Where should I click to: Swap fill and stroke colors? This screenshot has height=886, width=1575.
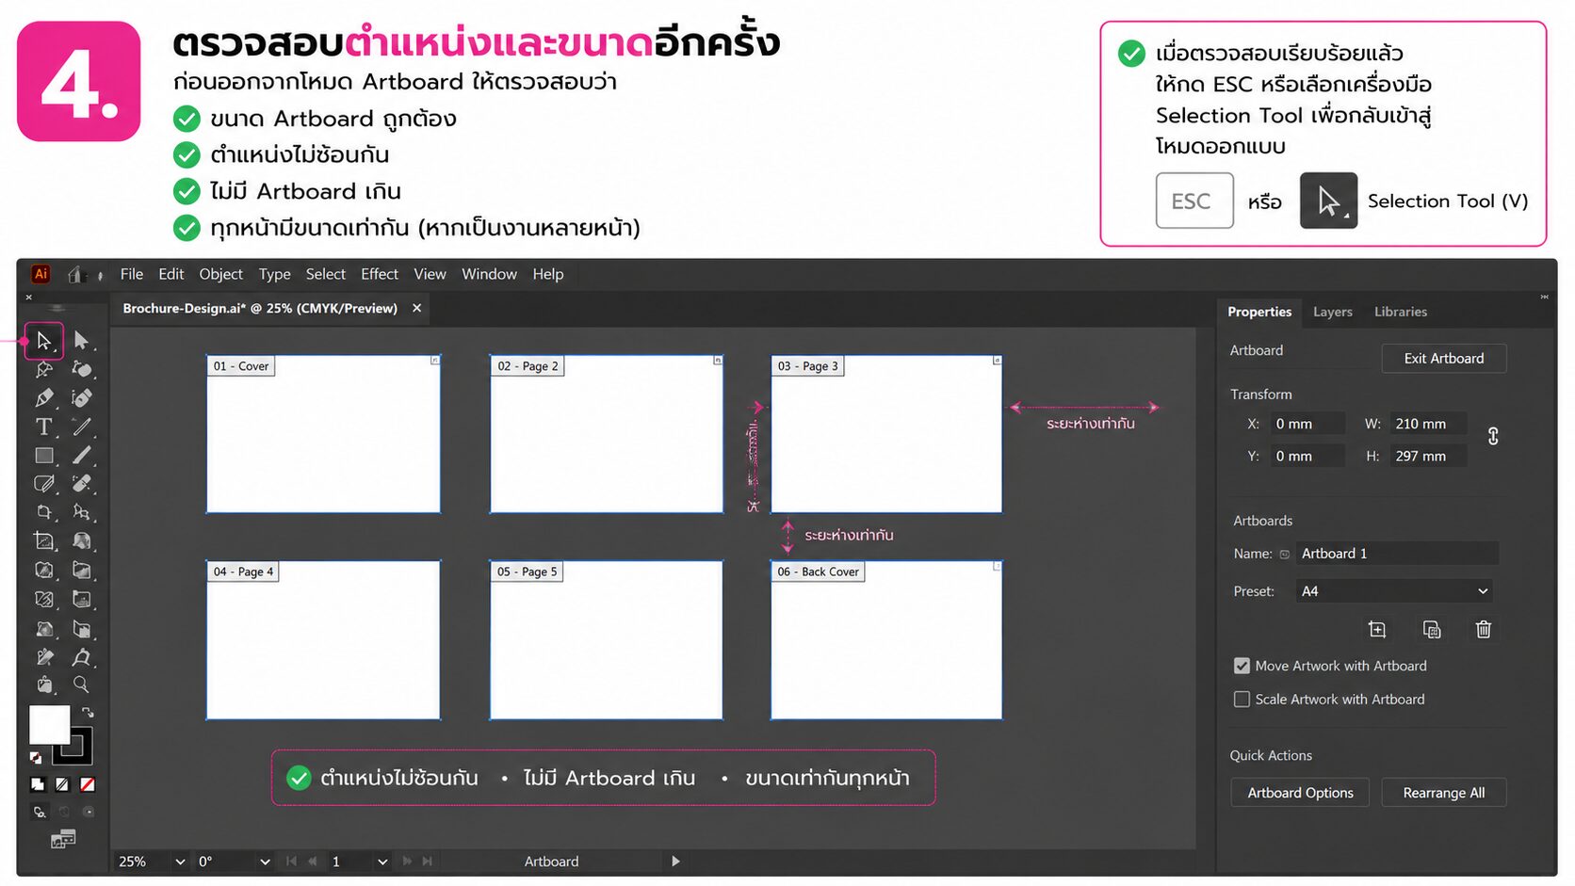tap(88, 713)
